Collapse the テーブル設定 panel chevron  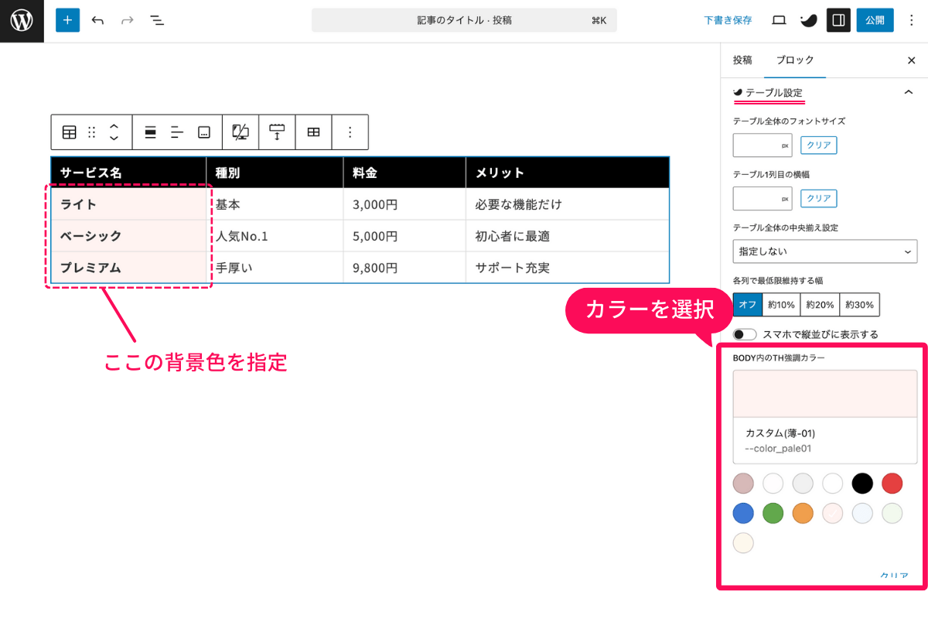point(908,91)
